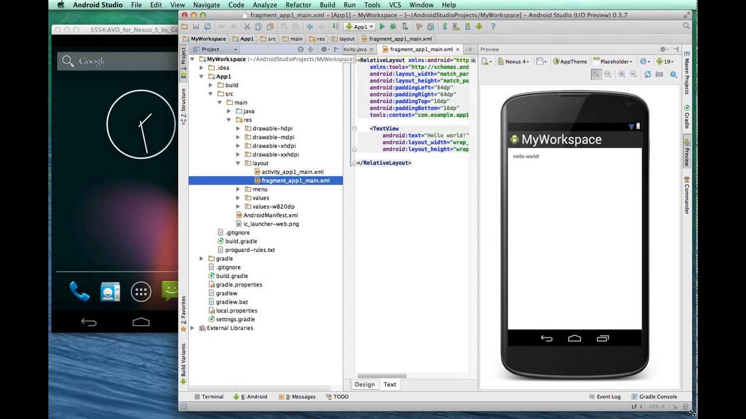Select the fragment_app1_main.xml editor tab

click(x=421, y=49)
